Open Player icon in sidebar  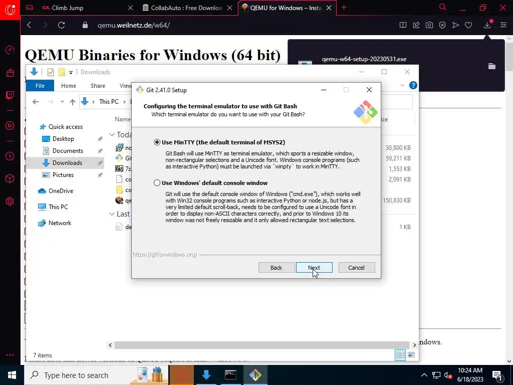click(x=10, y=126)
